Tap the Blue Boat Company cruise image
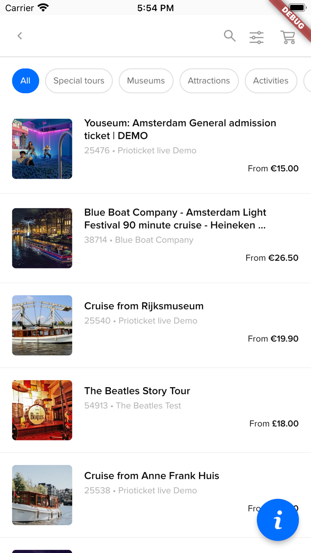311x553 pixels. click(42, 238)
